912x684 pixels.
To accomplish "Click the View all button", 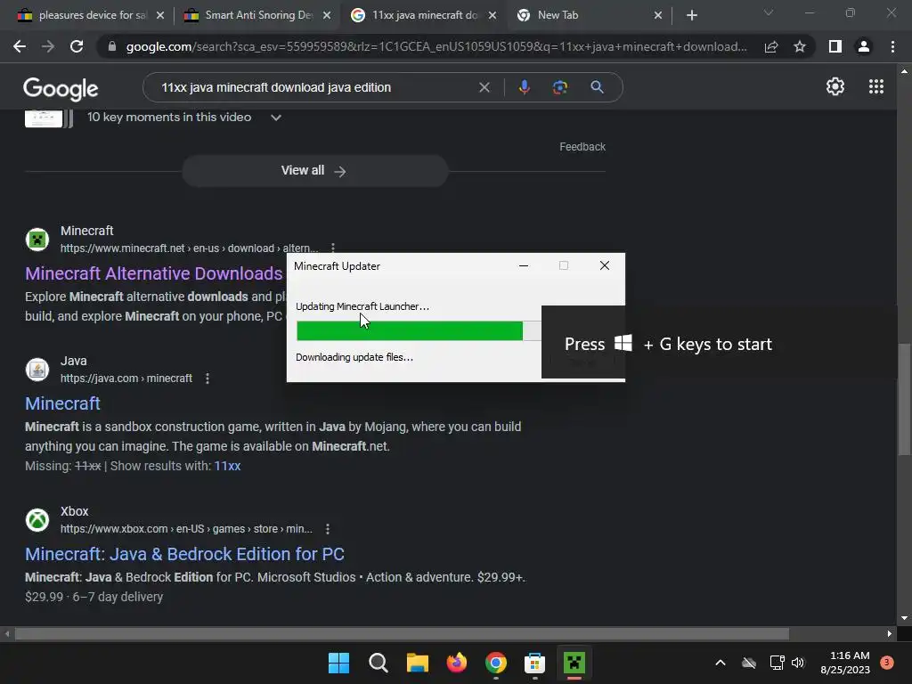I will tap(314, 170).
